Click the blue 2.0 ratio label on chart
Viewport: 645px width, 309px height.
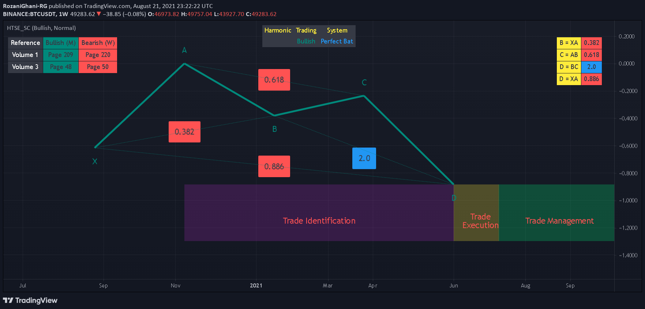[364, 158]
